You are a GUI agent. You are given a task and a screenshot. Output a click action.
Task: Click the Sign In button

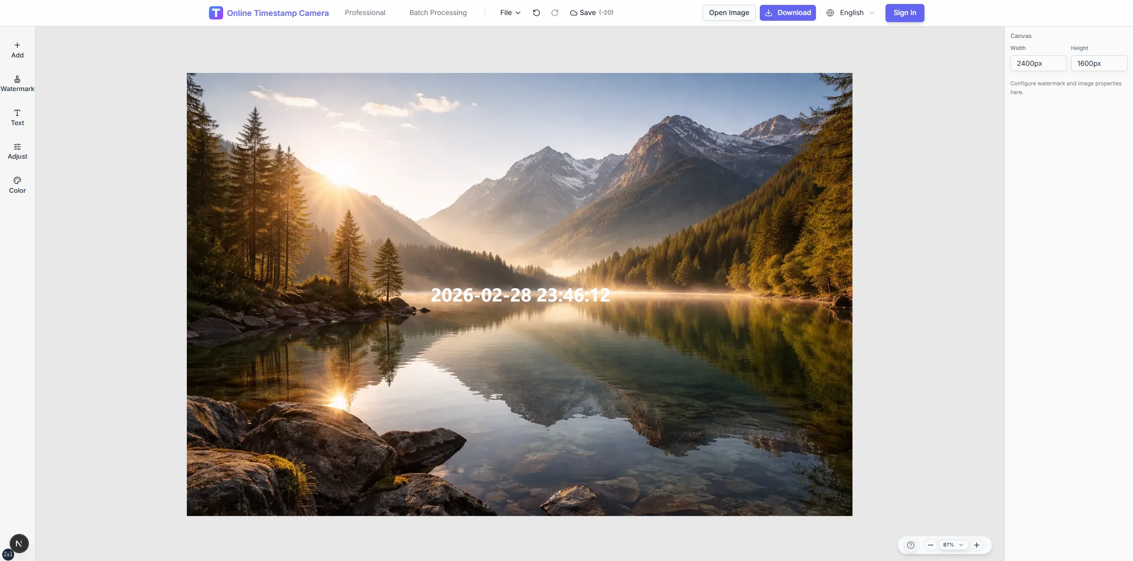click(904, 13)
